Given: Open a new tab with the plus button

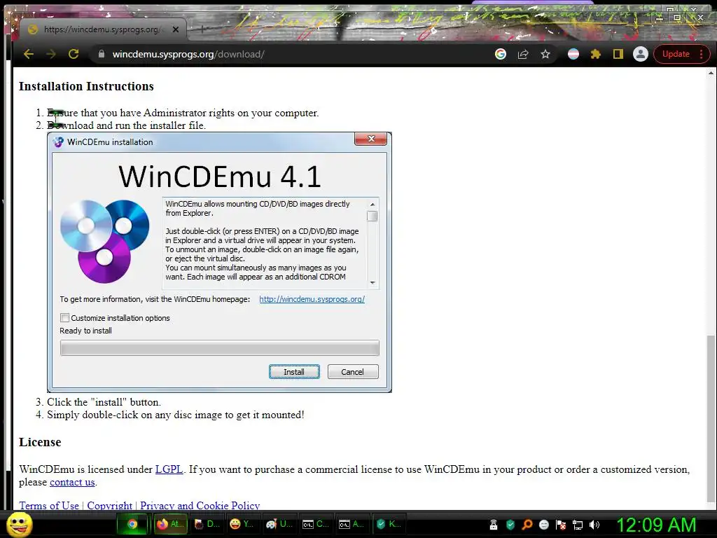Looking at the screenshot, I should click(202, 29).
